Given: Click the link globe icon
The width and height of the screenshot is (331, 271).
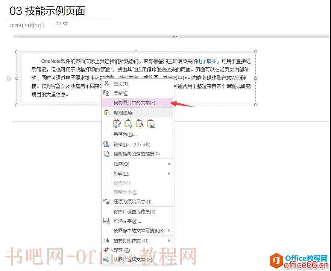Looking at the screenshot, I should (x=106, y=144).
